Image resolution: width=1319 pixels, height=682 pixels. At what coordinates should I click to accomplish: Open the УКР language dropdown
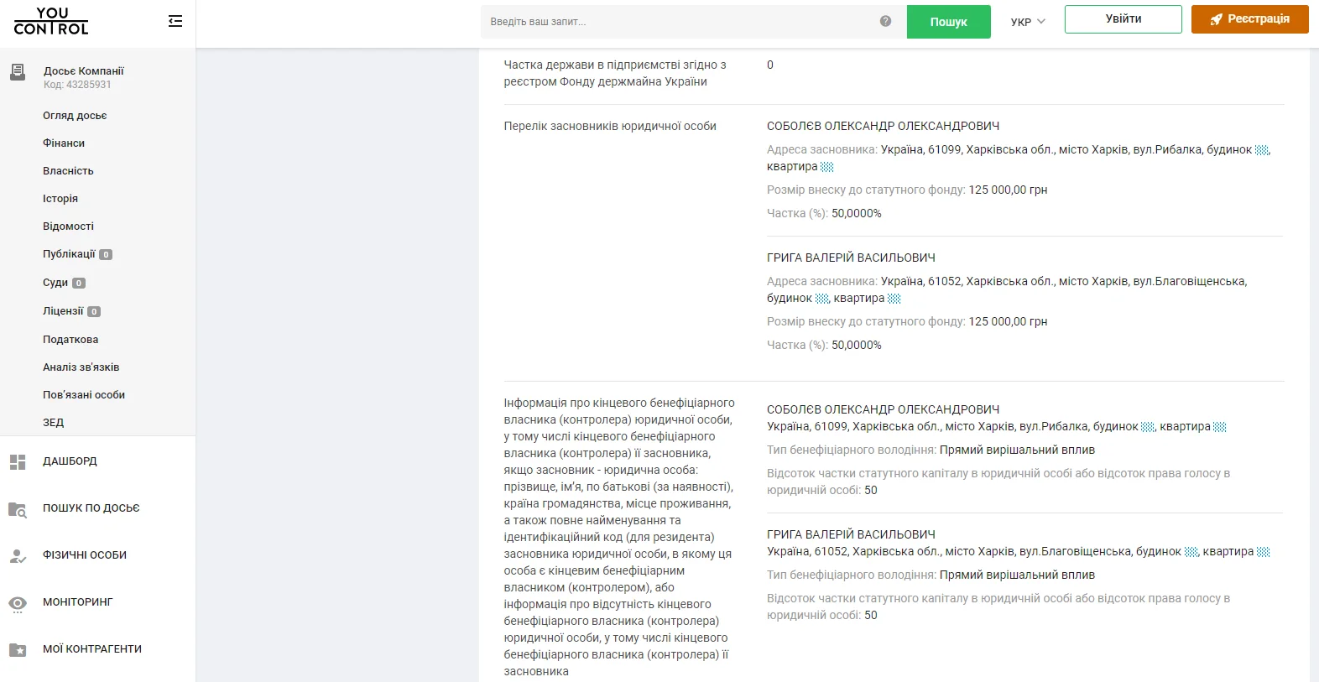tap(1028, 22)
